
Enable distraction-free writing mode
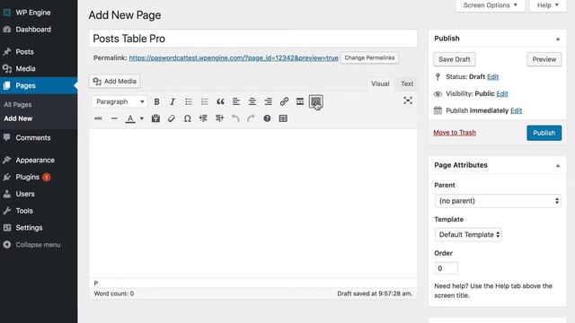(x=408, y=100)
